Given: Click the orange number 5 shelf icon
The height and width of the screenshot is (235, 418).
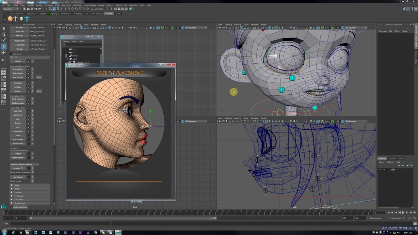Looking at the screenshot, I should tap(10, 19).
